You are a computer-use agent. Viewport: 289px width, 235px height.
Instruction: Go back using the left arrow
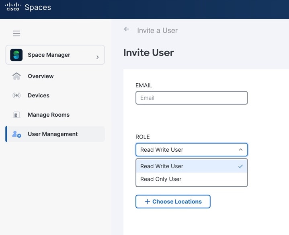pyautogui.click(x=127, y=29)
